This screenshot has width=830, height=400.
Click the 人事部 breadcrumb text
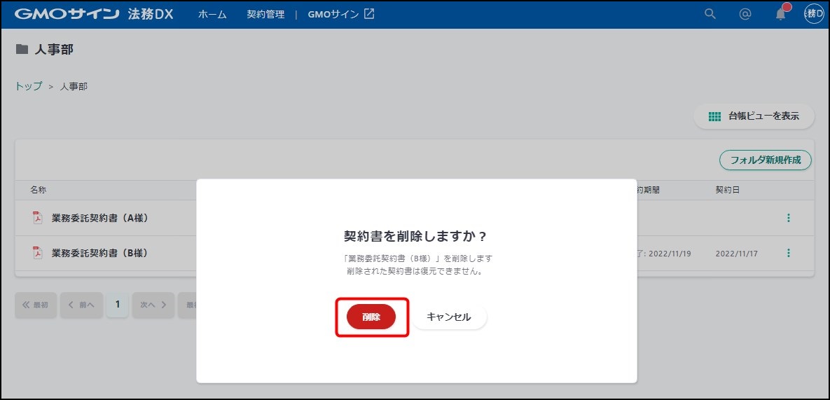74,86
